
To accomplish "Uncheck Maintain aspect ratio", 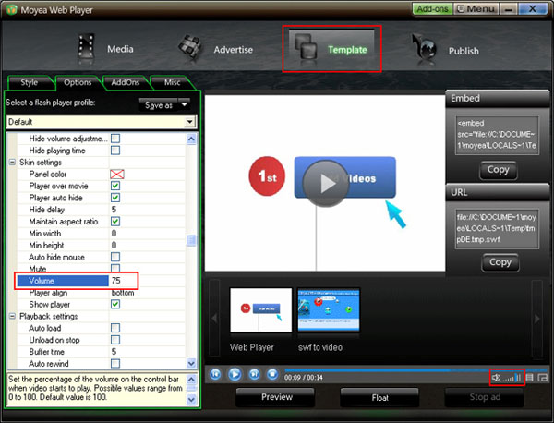I will [115, 222].
